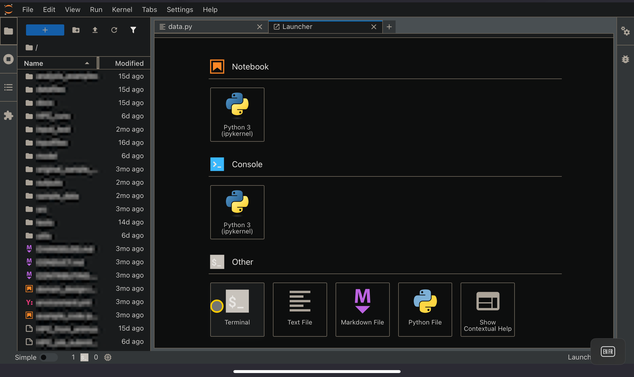
Task: Create a new Markdown File
Action: click(x=362, y=309)
